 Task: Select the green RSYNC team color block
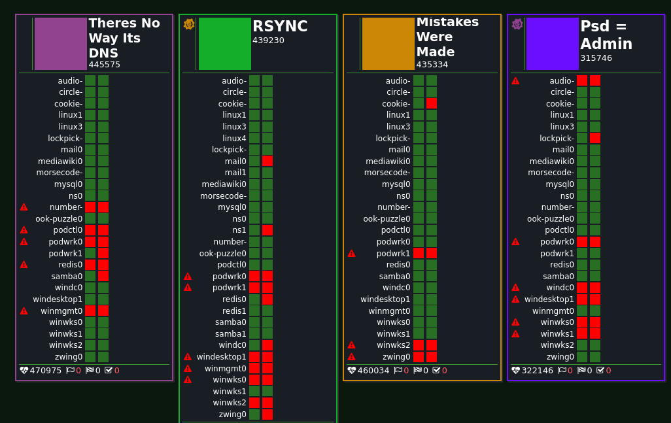coord(224,44)
